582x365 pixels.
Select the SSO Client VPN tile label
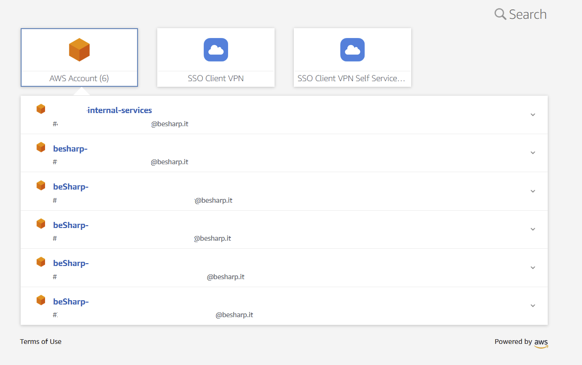click(216, 78)
